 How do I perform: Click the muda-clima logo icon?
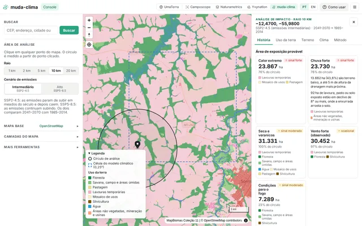tap(6, 7)
